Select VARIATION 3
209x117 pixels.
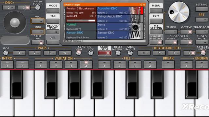pyautogui.click(x=71, y=65)
